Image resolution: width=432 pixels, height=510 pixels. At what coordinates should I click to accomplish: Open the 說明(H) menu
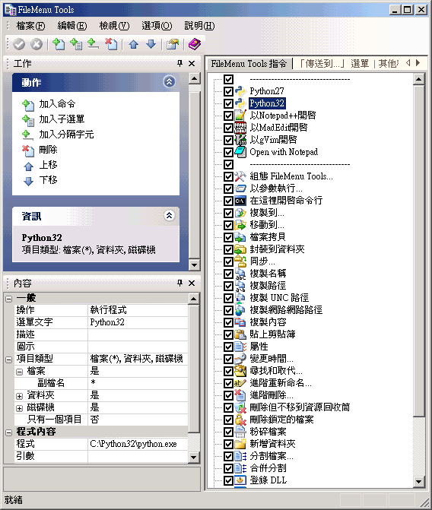[199, 26]
